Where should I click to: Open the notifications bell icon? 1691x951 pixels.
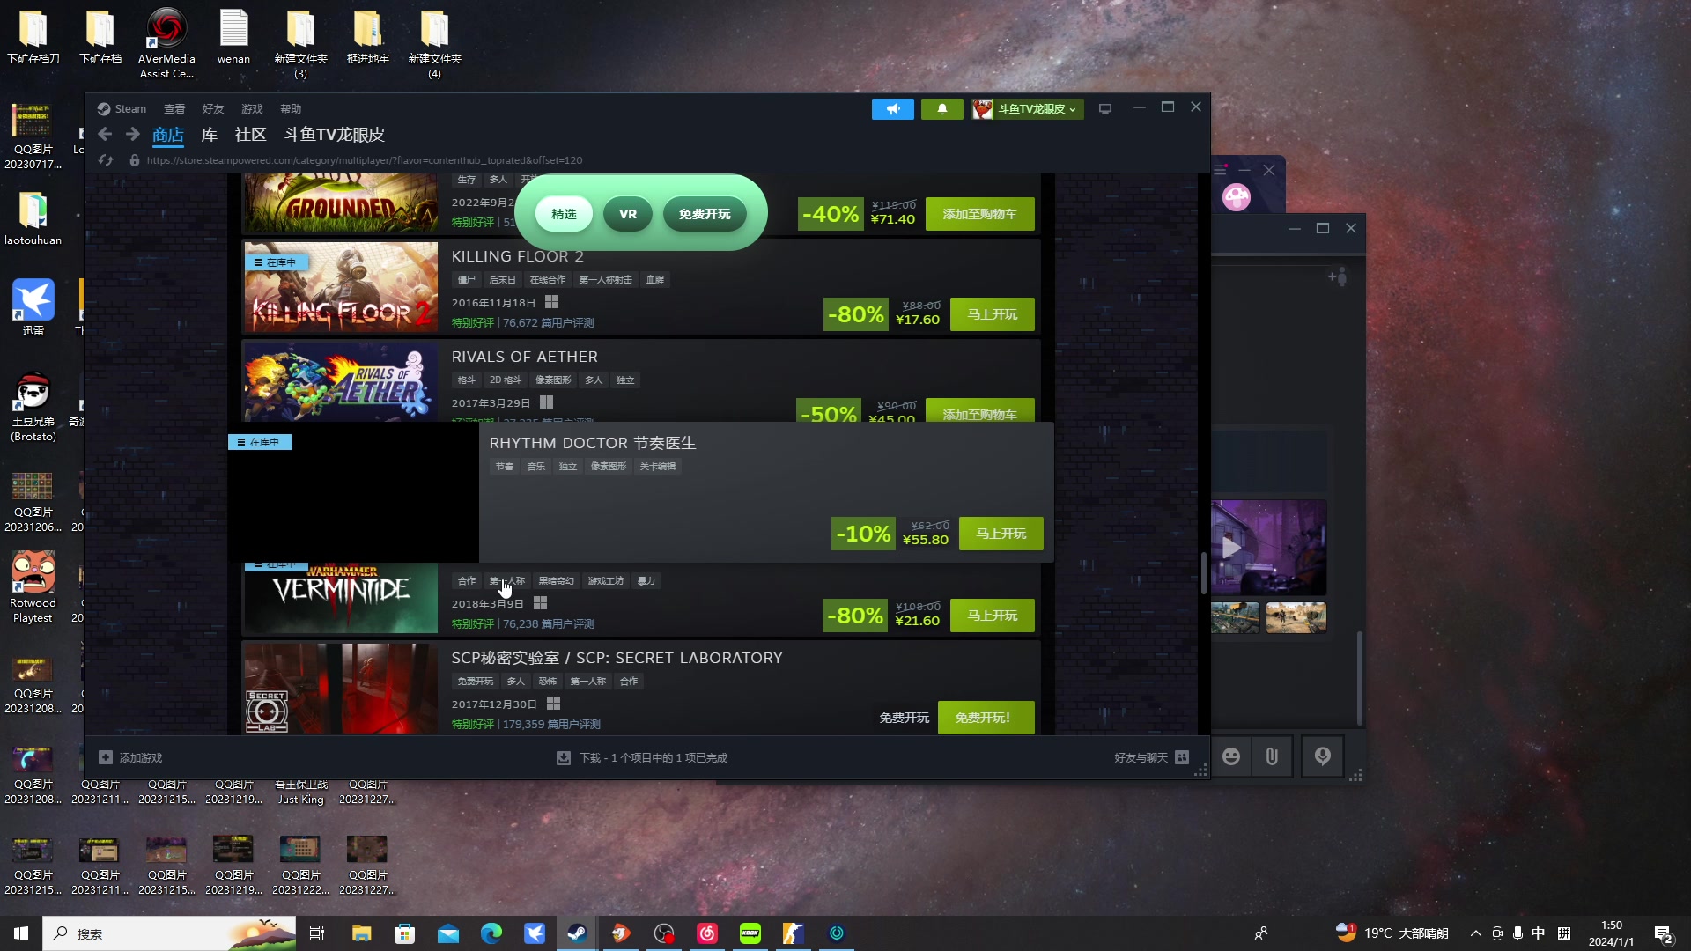pyautogui.click(x=941, y=109)
